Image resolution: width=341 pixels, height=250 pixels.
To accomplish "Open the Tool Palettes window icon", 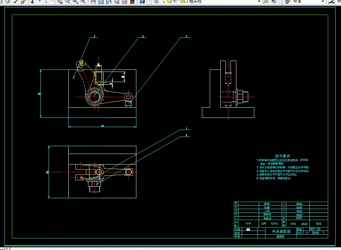I will 109,1.
